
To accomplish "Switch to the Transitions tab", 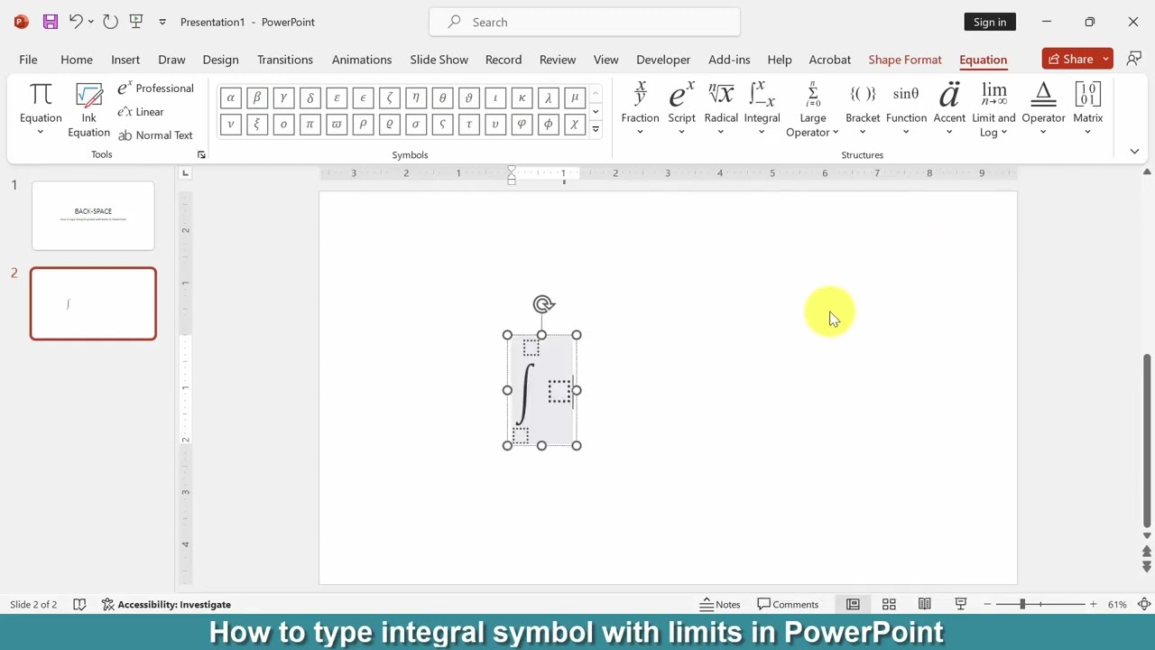I will click(x=285, y=60).
